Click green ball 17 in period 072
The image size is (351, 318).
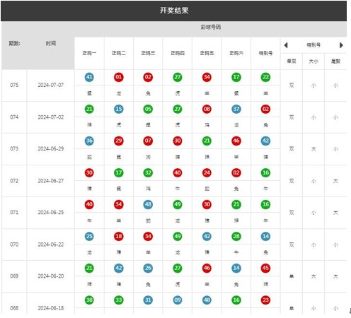119,172
